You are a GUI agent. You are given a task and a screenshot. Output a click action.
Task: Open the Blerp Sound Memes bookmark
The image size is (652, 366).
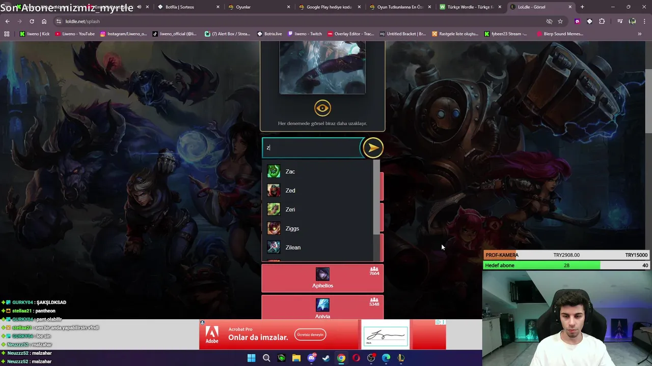tap(559, 34)
